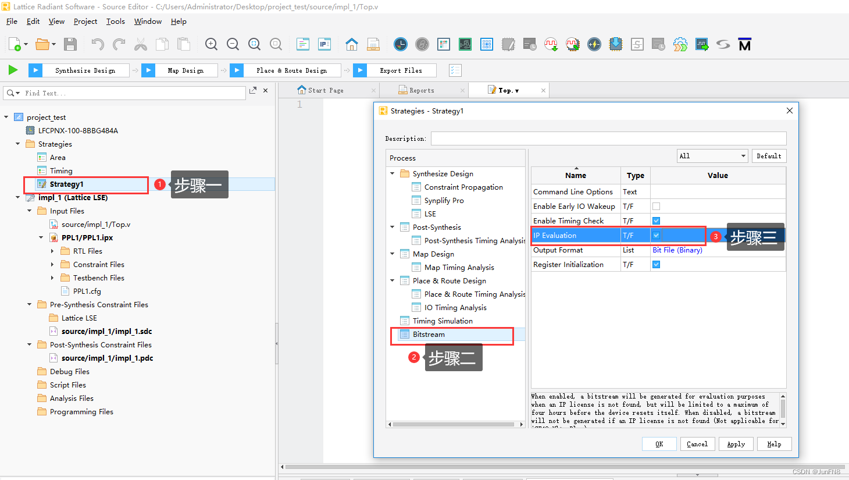Click the Undo arrow icon
This screenshot has height=480, width=849.
(x=98, y=44)
